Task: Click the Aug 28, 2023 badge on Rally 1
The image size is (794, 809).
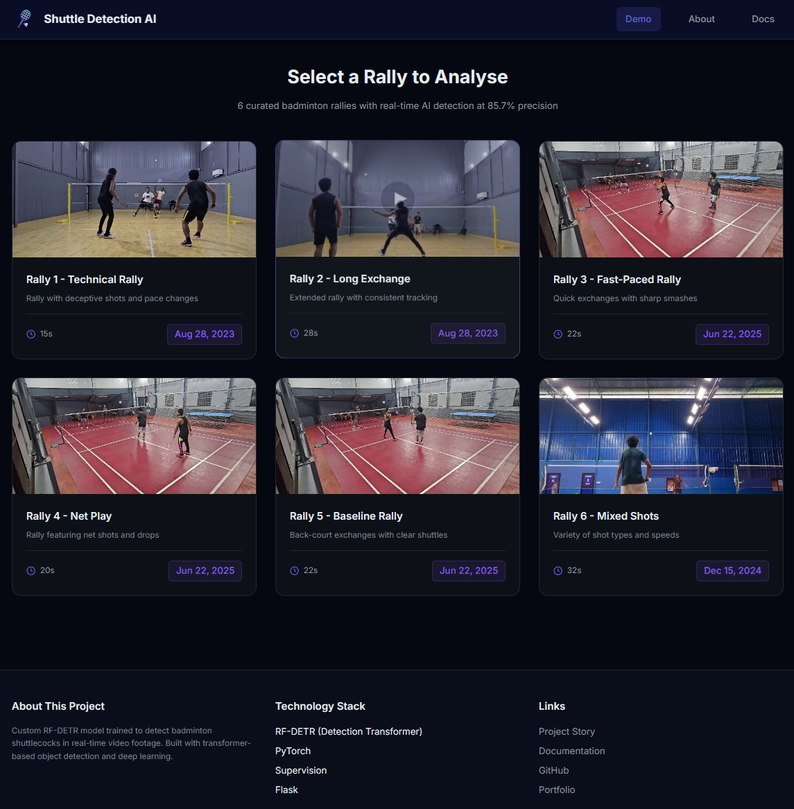Action: coord(204,334)
